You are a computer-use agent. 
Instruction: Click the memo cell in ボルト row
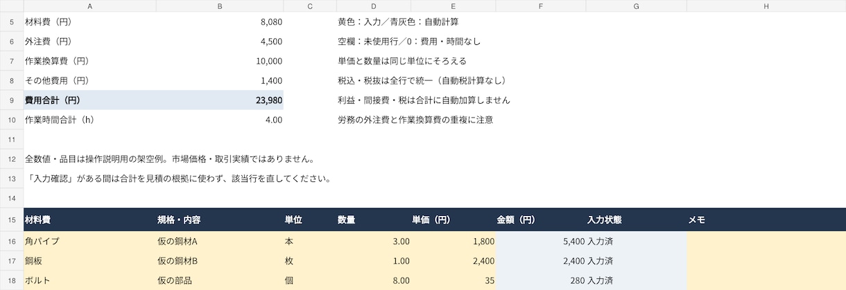(766, 280)
